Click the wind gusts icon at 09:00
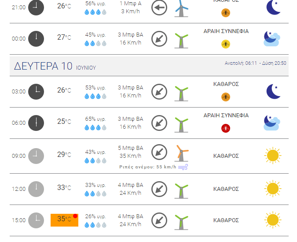 (x=183, y=167)
